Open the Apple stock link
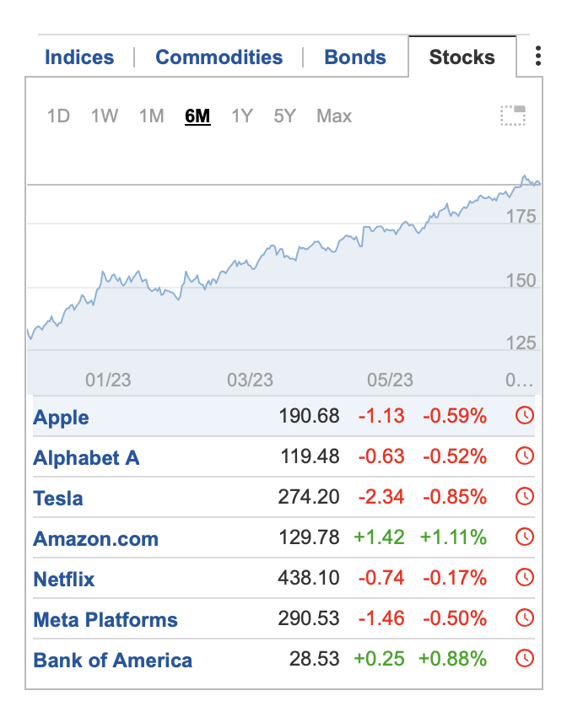The width and height of the screenshot is (567, 712). (x=61, y=417)
